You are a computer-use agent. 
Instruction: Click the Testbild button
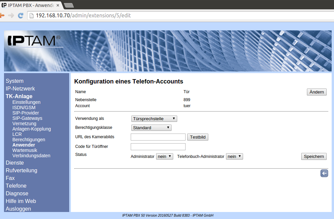click(198, 137)
